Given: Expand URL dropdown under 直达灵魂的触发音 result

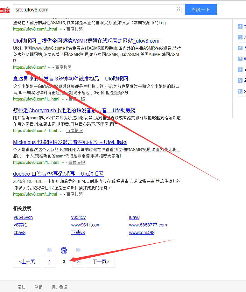Looking at the screenshot, I should 63,100.
